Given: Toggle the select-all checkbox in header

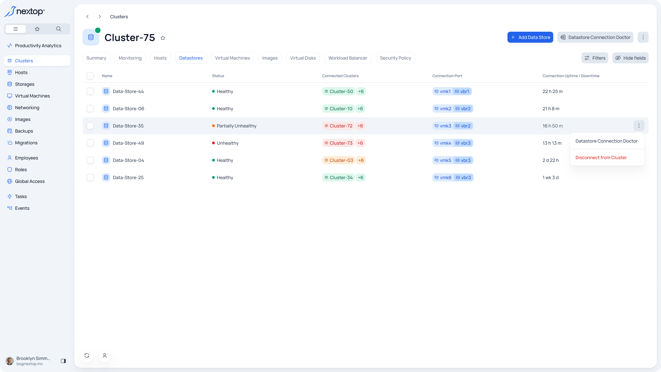Looking at the screenshot, I should 90,76.
